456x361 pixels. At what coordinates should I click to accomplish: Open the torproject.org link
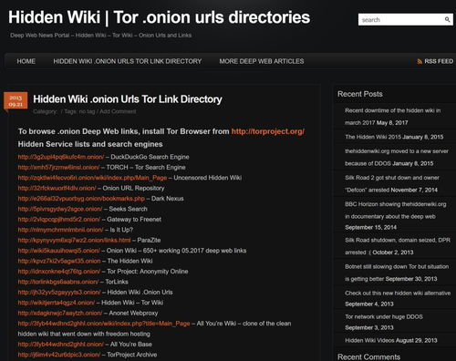268,131
